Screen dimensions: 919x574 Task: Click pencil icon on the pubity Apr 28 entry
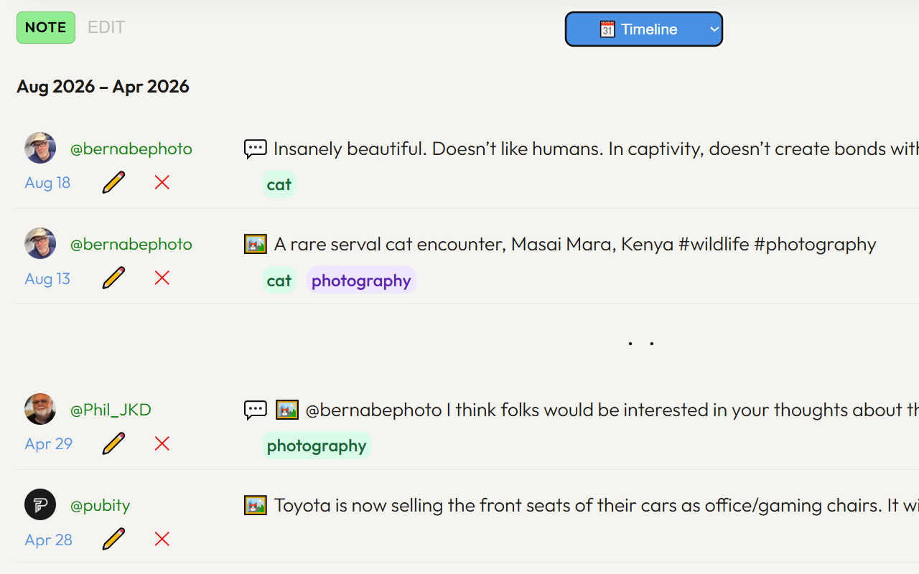point(113,539)
